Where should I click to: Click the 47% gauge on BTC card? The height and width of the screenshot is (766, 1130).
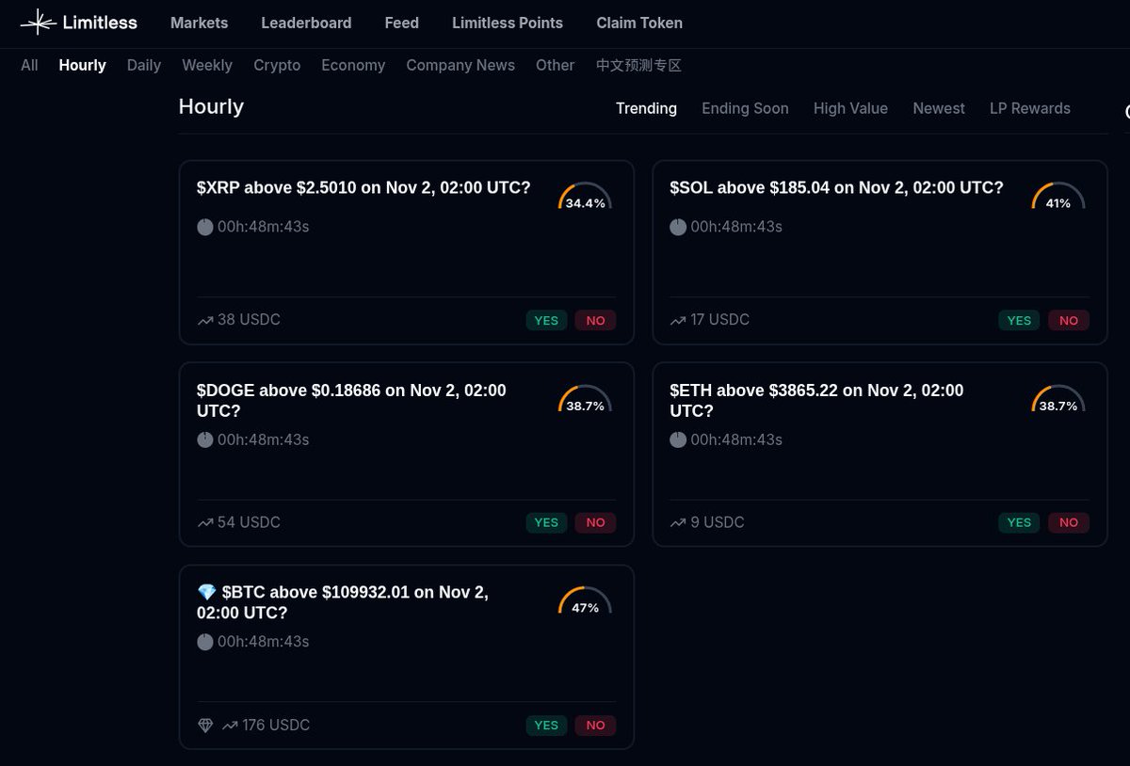coord(585,602)
